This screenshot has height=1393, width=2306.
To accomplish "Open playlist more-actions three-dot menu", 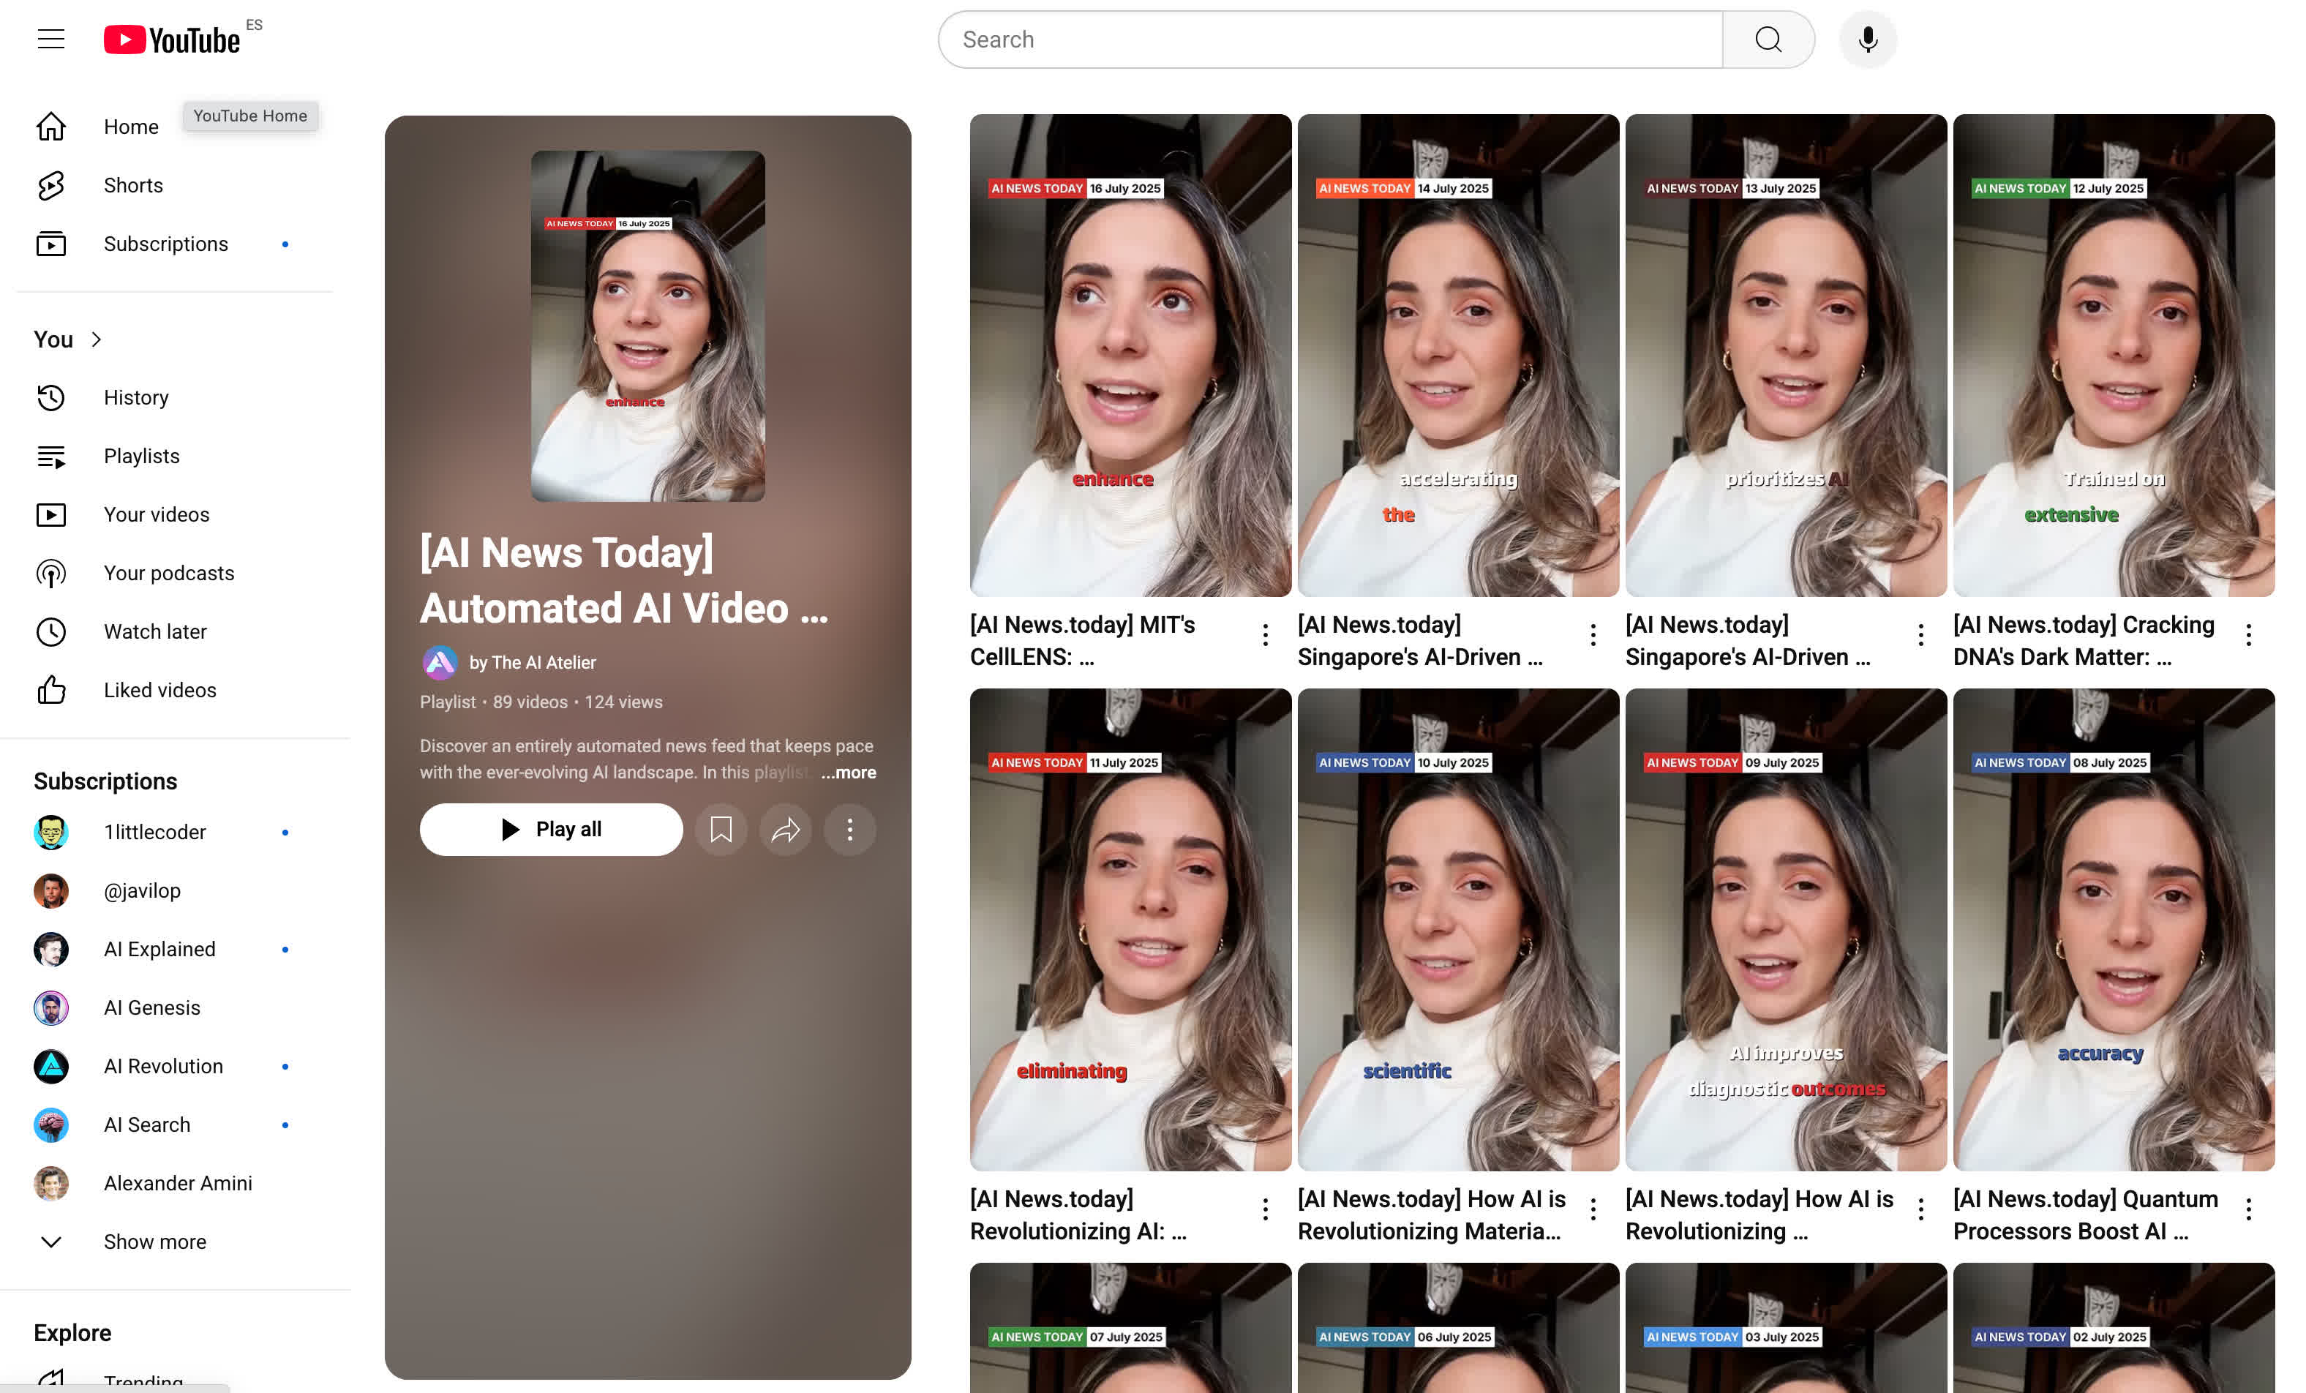I will click(850, 830).
